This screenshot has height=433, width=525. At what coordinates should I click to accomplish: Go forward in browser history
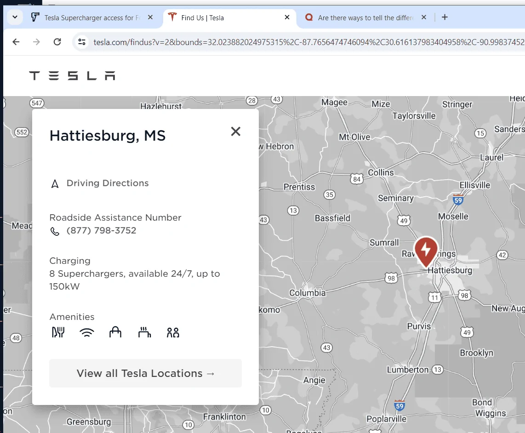point(36,42)
